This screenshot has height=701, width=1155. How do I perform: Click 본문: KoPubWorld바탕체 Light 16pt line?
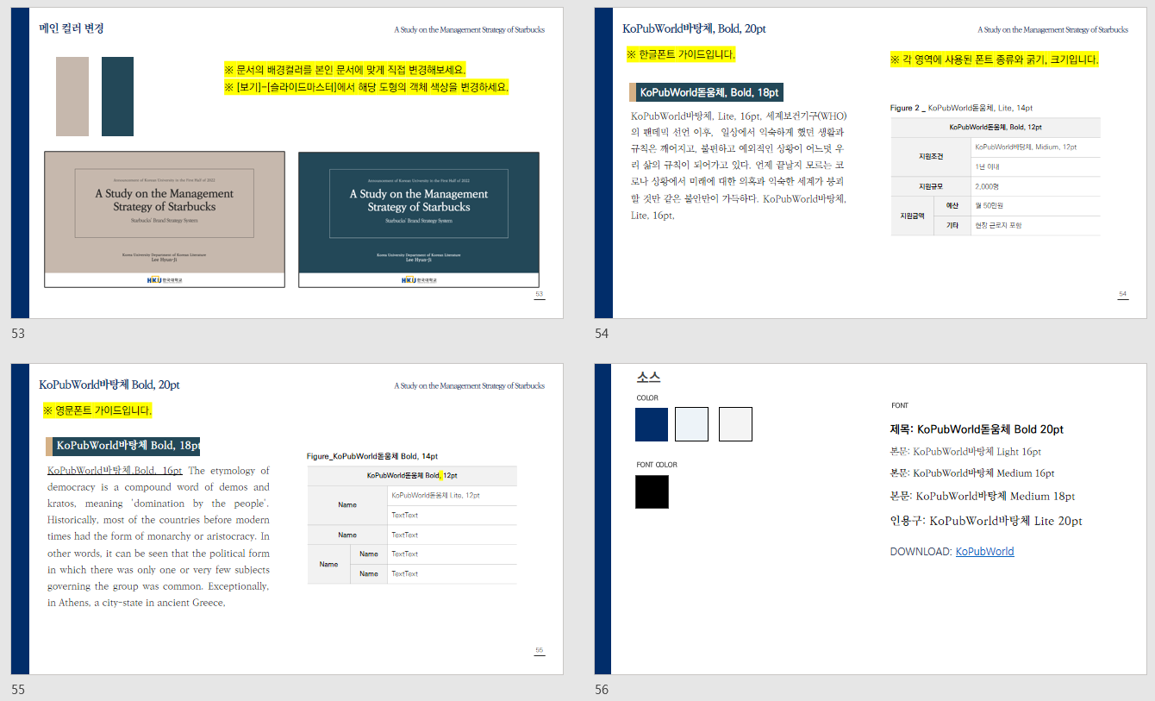click(965, 452)
